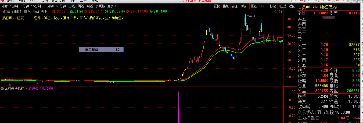Add stock with +自选 button
Viewport: 363px width, 123px height.
[282, 6]
